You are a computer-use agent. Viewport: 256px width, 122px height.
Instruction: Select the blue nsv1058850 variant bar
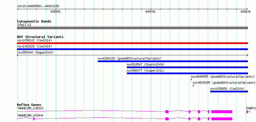click(229, 91)
